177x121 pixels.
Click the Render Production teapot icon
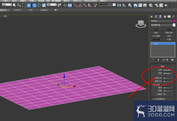166,5
